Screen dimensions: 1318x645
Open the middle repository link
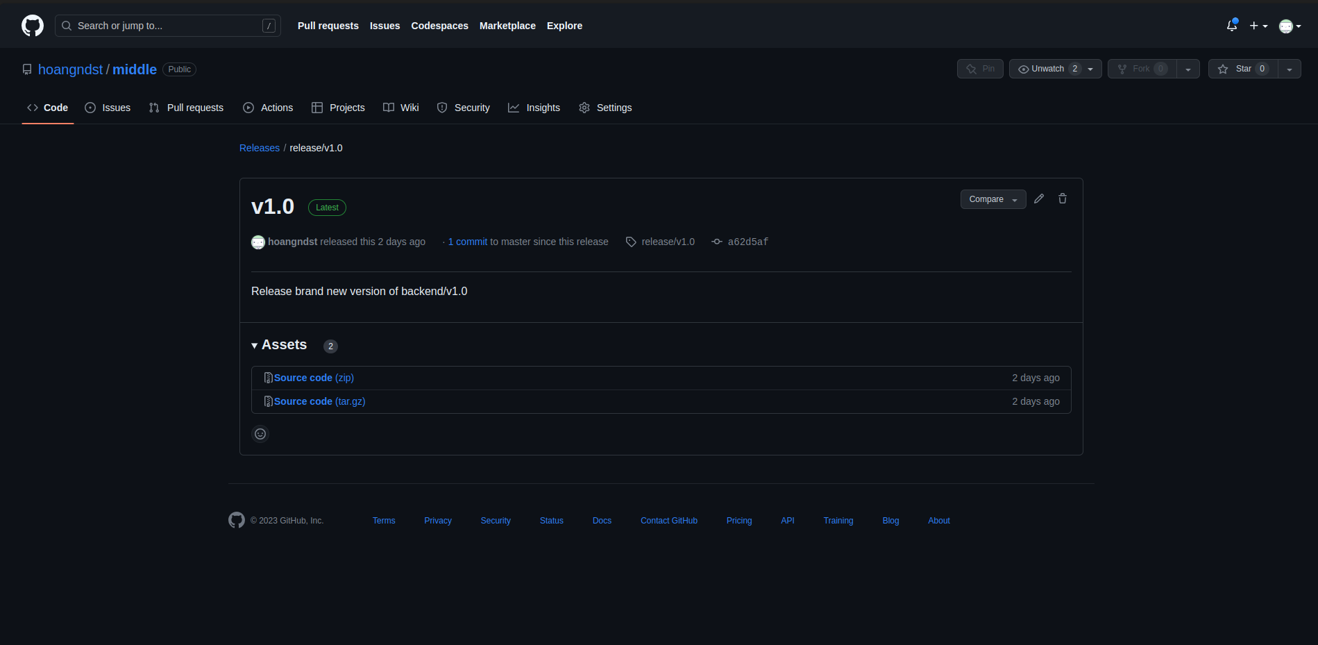click(135, 69)
